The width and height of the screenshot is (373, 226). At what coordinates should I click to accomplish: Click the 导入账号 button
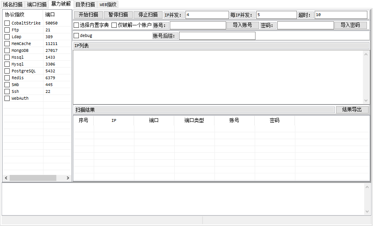pyautogui.click(x=243, y=25)
